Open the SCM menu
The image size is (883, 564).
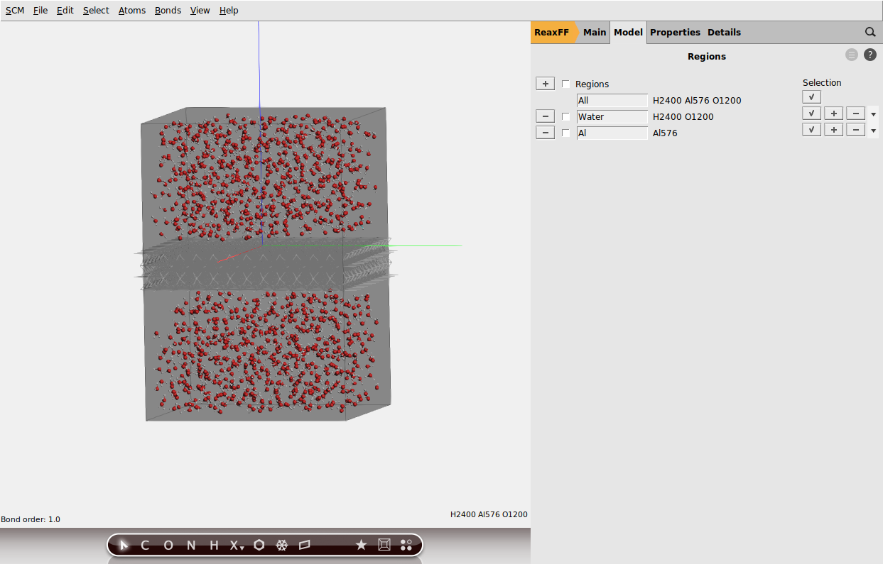[x=15, y=11]
